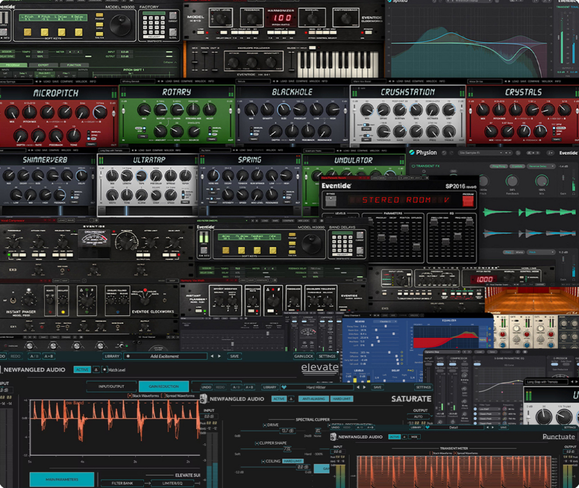The image size is (579, 488).
Task: Click the Physion redo arrow icon
Action: (451, 152)
